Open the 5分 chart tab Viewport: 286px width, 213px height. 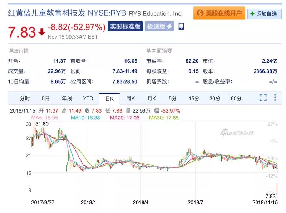coord(173,99)
